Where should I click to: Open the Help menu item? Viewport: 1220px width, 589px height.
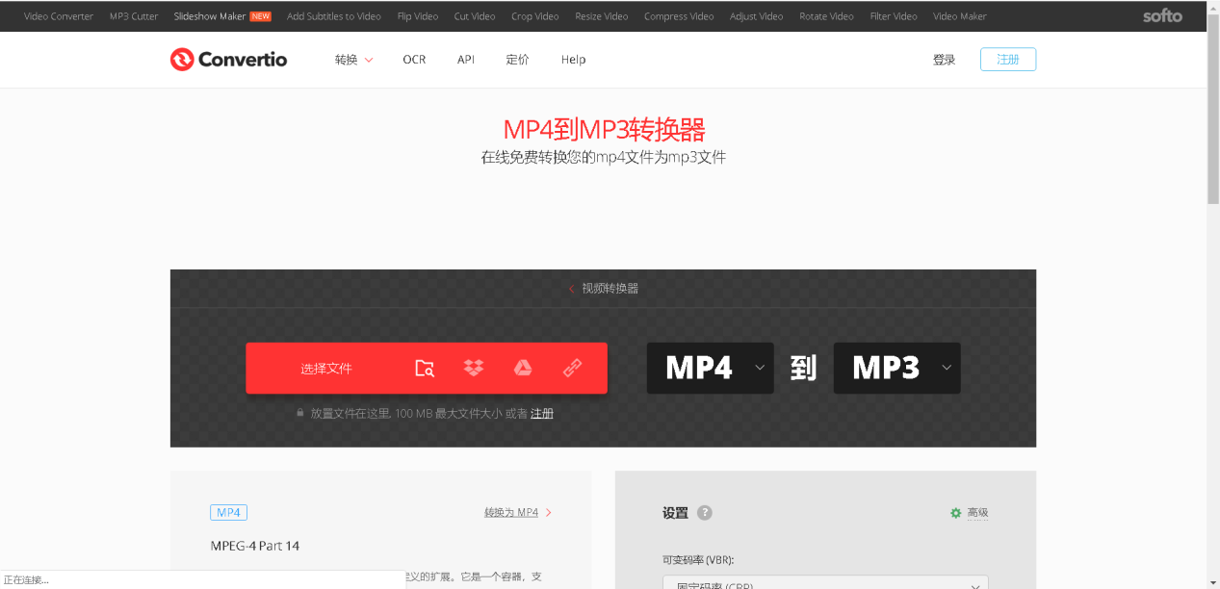pyautogui.click(x=573, y=60)
